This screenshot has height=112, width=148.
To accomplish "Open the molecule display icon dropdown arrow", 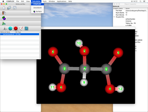I will pos(7,29).
